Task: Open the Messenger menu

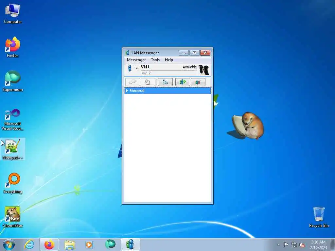Action: (x=136, y=60)
